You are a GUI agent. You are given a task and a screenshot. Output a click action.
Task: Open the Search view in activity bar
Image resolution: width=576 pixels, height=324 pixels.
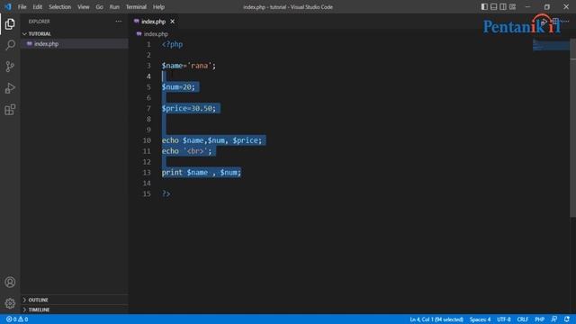(x=10, y=45)
